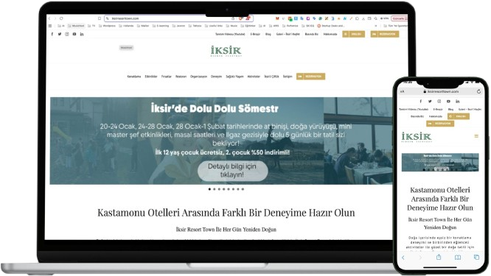Open the Instagram icon on the laptop site

coord(66,34)
